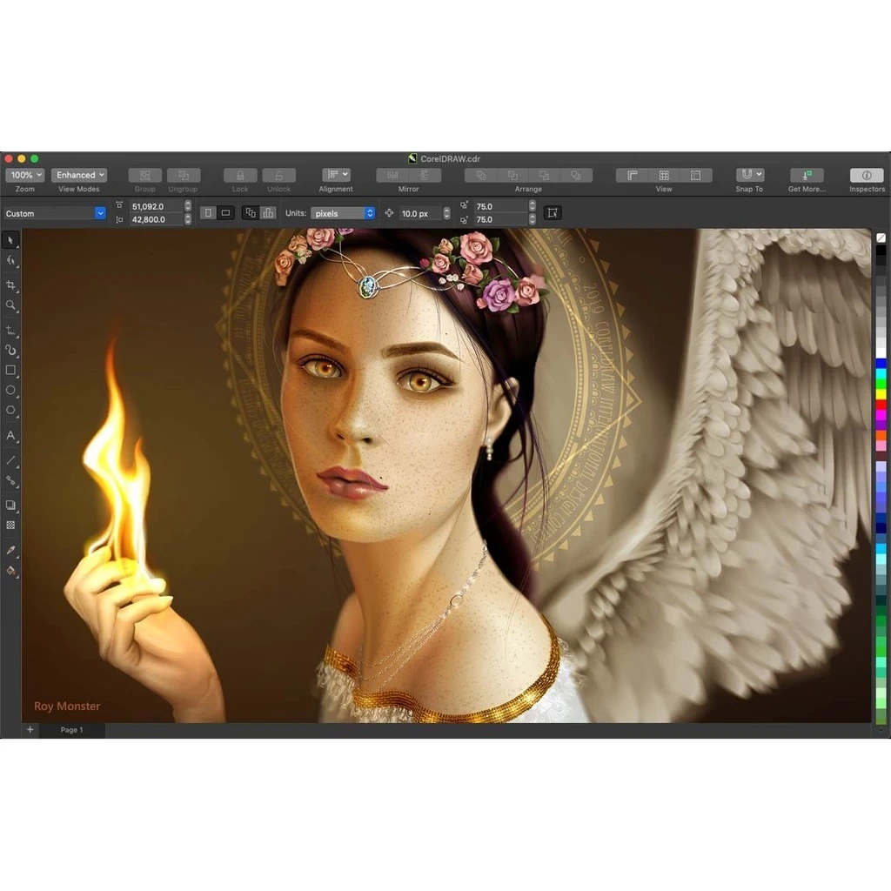Select the Polygon tool

pyautogui.click(x=10, y=411)
